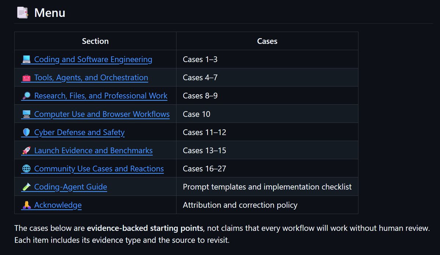Viewport: 440px width, 255px height.
Task: Open Cyber Defense and Safety section
Action: [79, 132]
